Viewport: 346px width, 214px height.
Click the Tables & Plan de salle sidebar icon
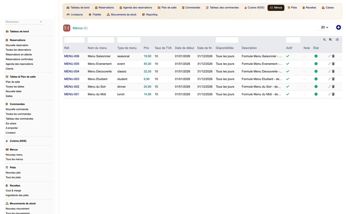7,77
